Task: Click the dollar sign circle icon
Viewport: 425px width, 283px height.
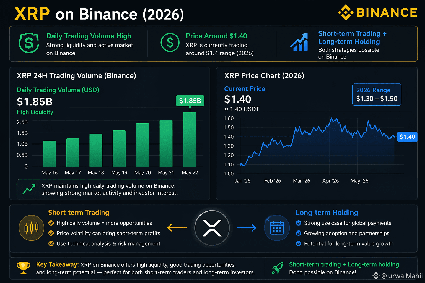Action: coord(170,43)
